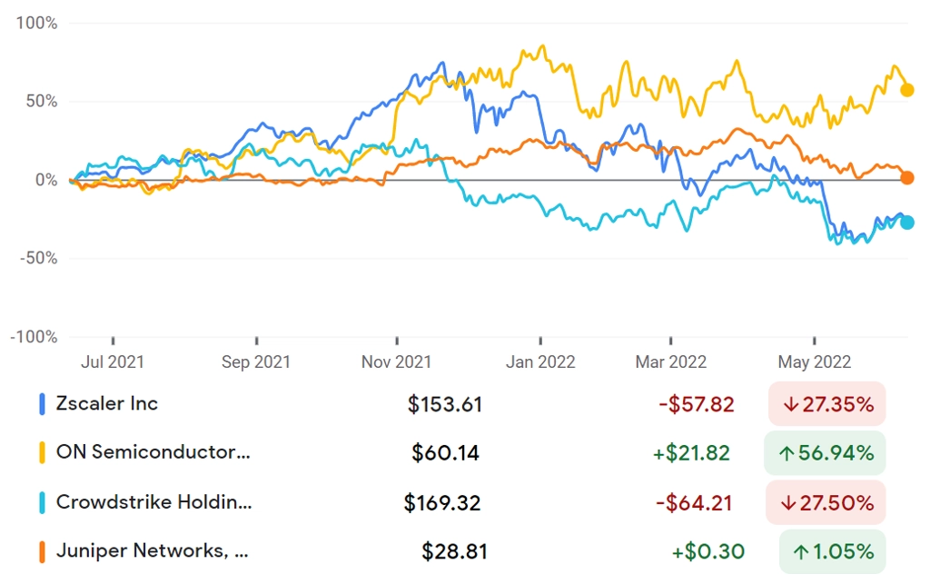Click the red 27.35% change badge
The image size is (930, 584).
(826, 404)
